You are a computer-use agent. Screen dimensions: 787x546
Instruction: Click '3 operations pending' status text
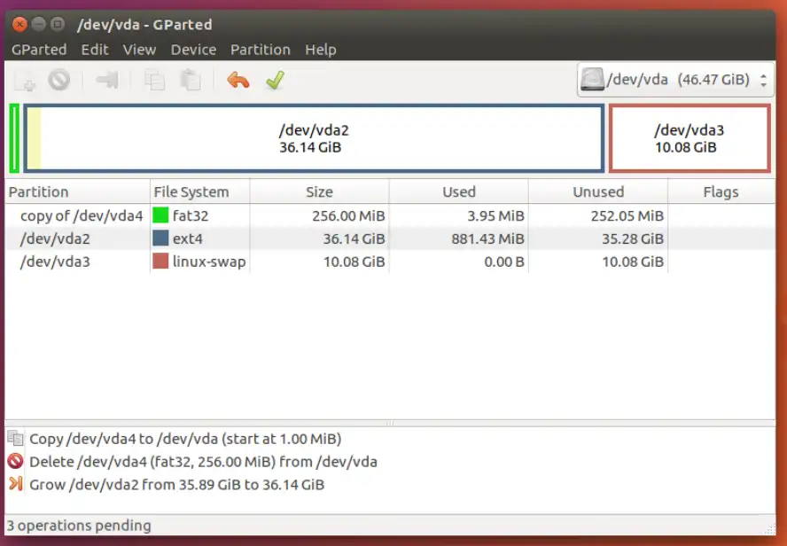[x=79, y=526]
